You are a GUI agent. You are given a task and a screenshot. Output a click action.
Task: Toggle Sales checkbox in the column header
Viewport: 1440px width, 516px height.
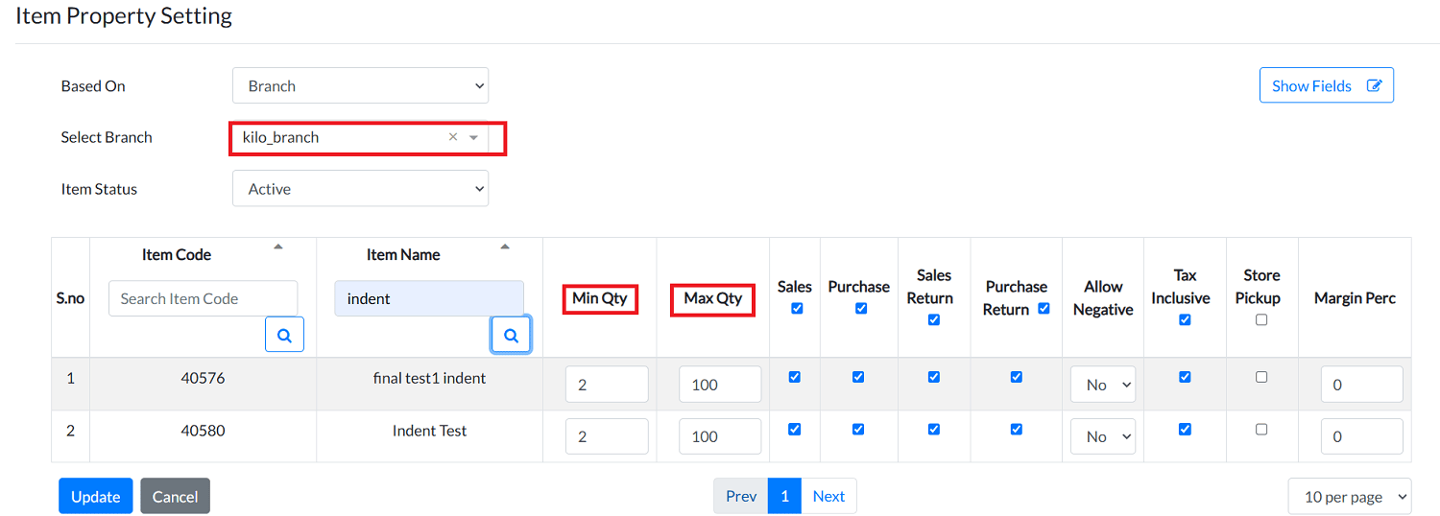(x=795, y=309)
